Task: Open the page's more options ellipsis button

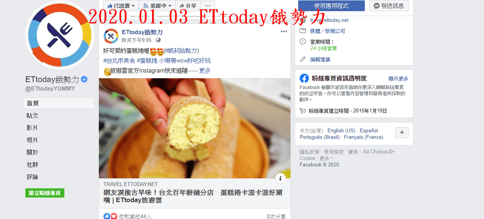Action: tap(207, 6)
